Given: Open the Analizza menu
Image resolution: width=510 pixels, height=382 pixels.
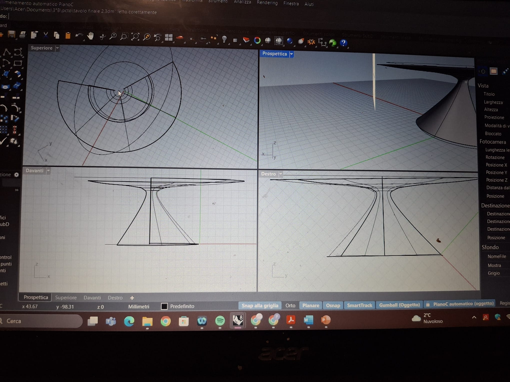Looking at the screenshot, I should click(242, 2).
